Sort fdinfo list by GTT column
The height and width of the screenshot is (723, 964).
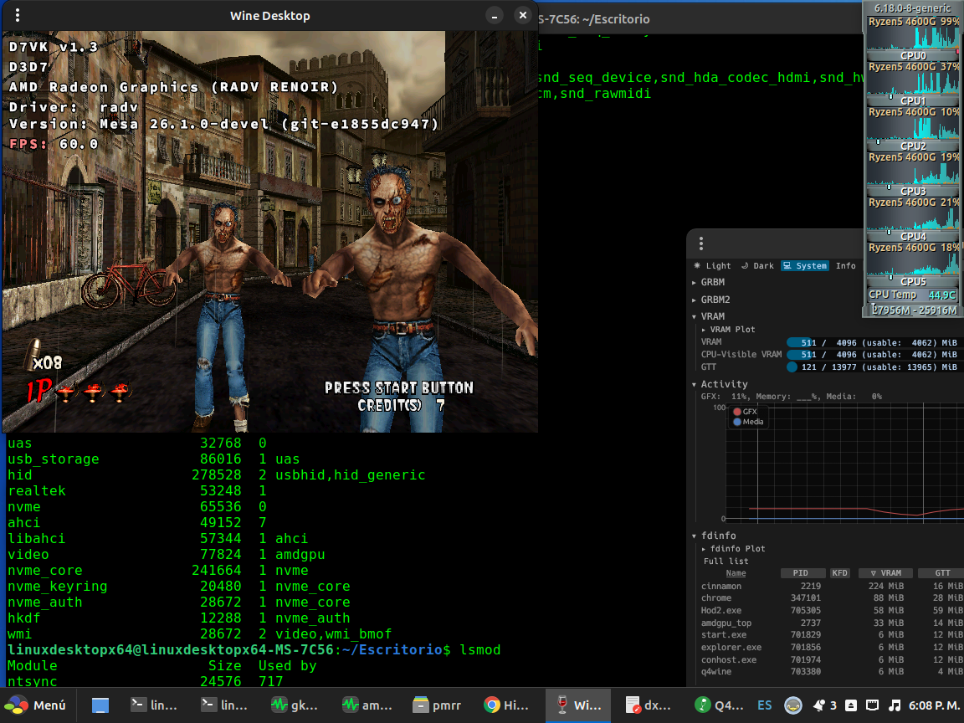point(942,573)
